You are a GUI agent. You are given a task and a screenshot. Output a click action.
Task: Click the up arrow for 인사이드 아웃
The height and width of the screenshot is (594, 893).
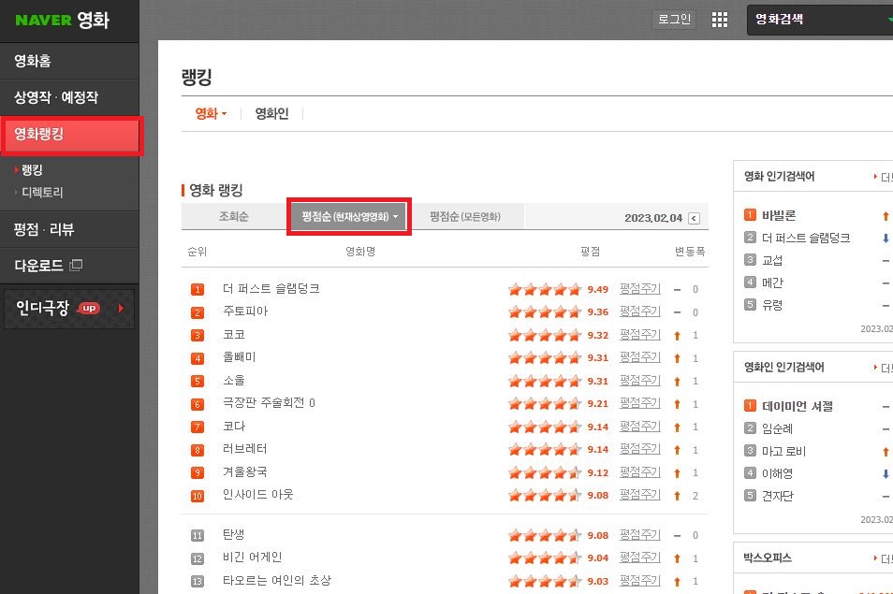point(677,496)
